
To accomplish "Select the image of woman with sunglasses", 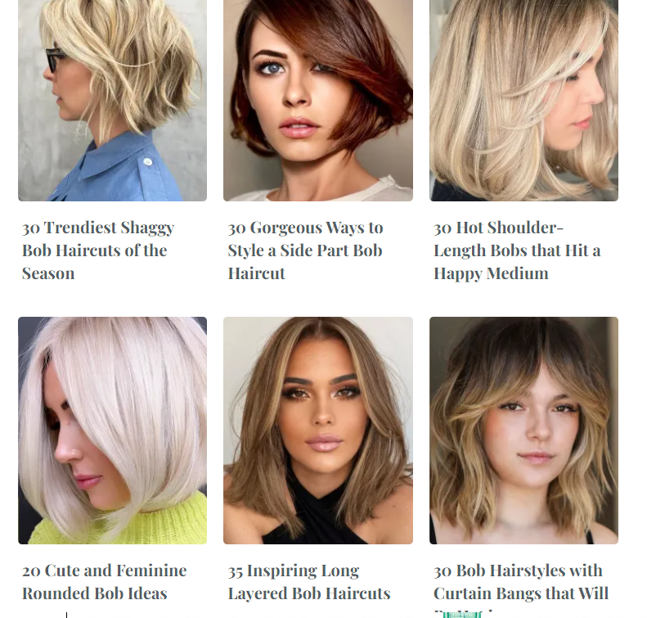I will click(x=112, y=101).
